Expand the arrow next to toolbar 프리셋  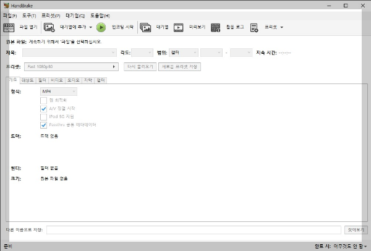click(281, 27)
